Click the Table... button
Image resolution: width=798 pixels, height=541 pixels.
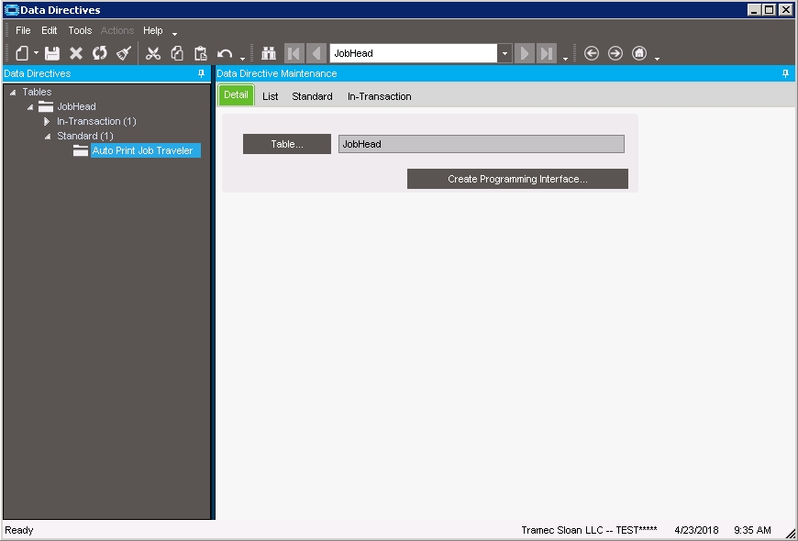click(x=287, y=144)
